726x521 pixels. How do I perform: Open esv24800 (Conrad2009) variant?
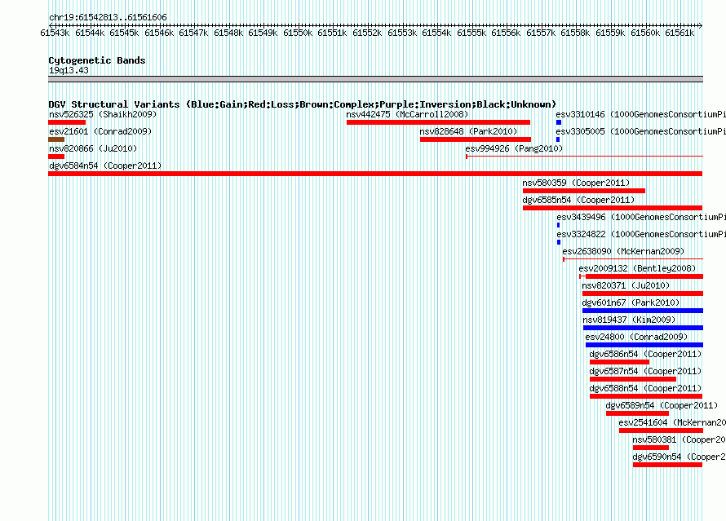click(x=636, y=337)
